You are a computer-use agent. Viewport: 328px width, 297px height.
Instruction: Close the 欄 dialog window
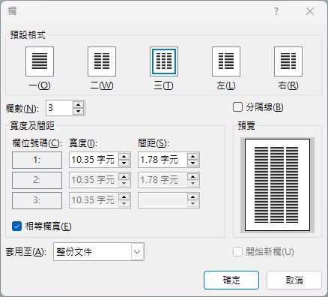click(x=310, y=11)
